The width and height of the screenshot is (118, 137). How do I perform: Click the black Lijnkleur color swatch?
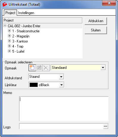tap(34, 85)
